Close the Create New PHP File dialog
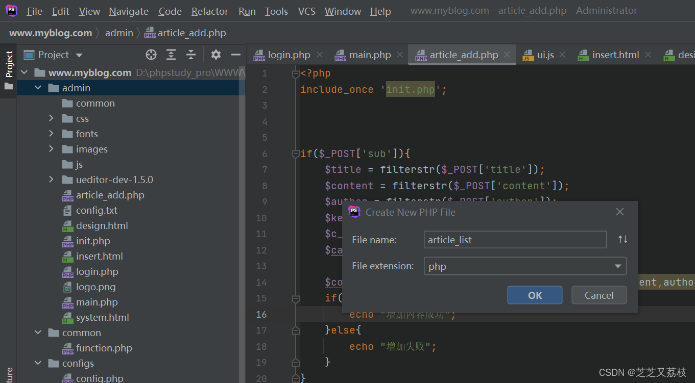This screenshot has height=383, width=695. tap(620, 212)
